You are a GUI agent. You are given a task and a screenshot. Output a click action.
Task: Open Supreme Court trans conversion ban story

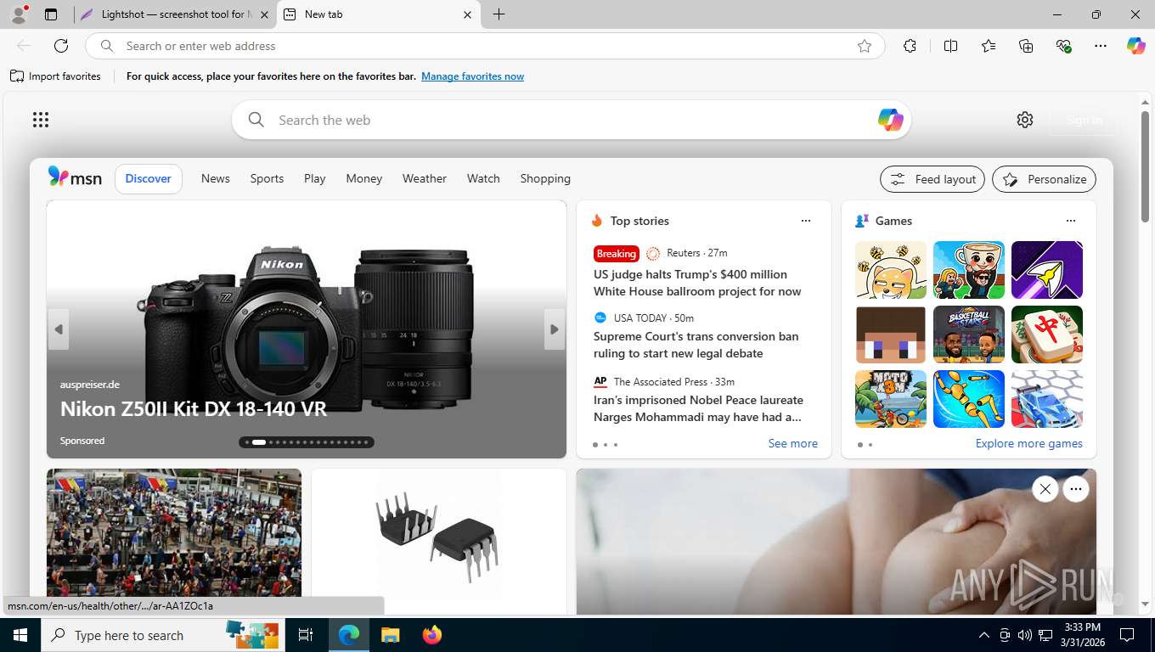[x=696, y=345]
